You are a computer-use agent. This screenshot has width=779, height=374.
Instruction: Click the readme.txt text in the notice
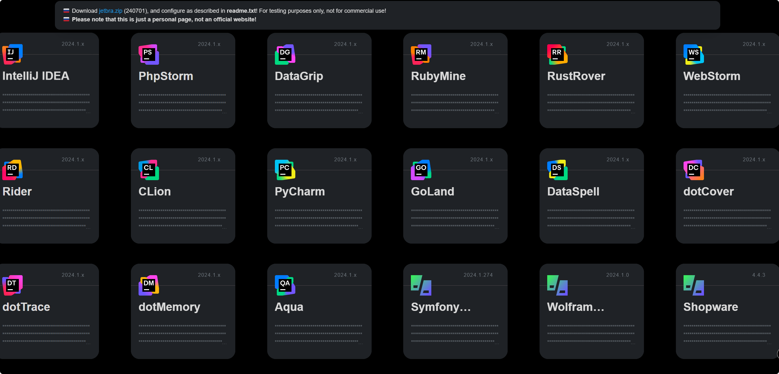pyautogui.click(x=241, y=11)
